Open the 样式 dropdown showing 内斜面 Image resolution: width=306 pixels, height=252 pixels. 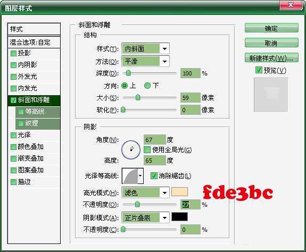[x=145, y=48]
